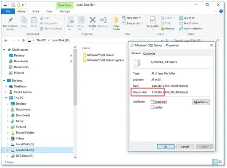227x168 pixels.
Task: Switch to the Manage ribbon tab
Action: point(65,11)
